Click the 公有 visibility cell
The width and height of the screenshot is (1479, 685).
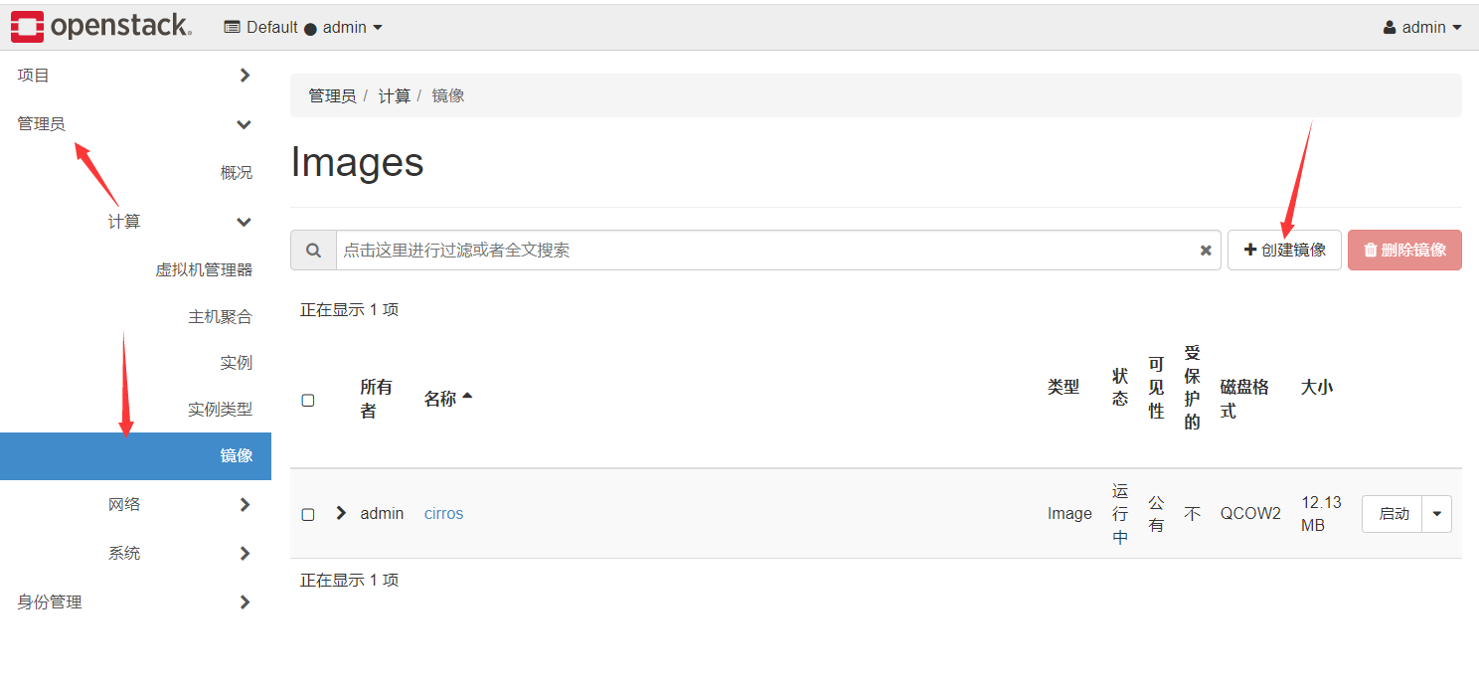(1156, 514)
